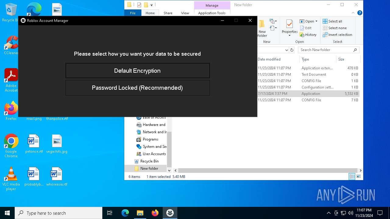Open Google Chrome desktop shortcut
Screen dimensions: 390x219
point(11,146)
